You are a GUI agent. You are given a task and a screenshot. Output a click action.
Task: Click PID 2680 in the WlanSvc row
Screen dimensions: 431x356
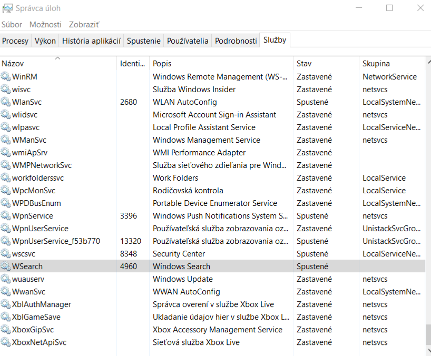coord(129,102)
